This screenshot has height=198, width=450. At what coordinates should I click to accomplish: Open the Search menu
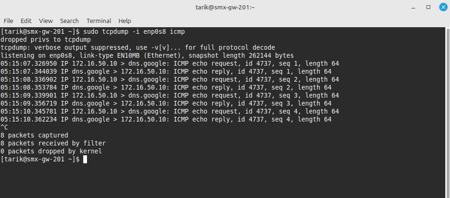point(70,21)
